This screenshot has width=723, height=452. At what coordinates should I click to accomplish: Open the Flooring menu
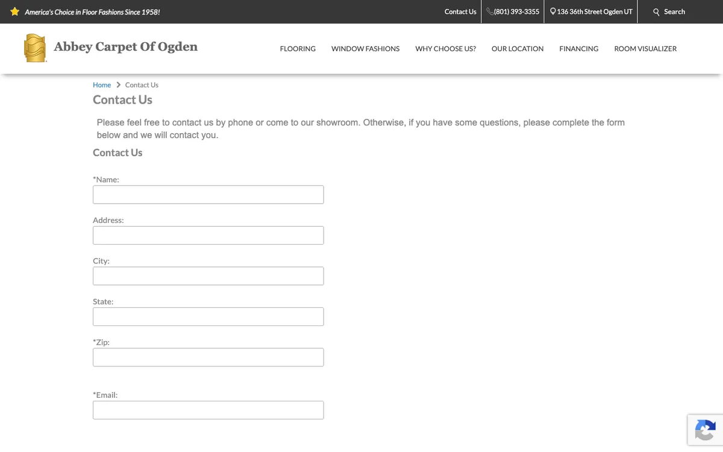tap(298, 49)
